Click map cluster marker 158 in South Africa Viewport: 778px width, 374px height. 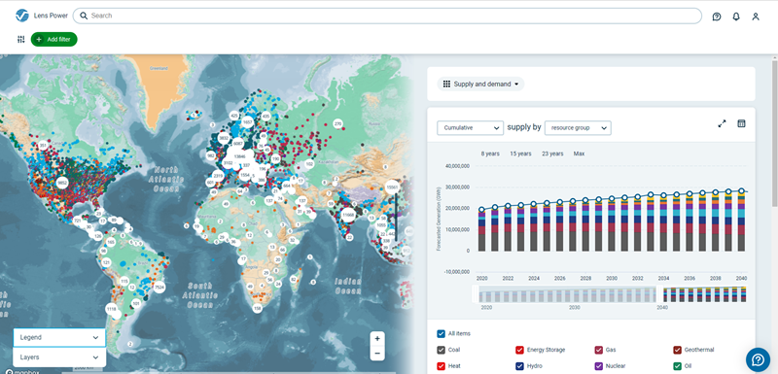[257, 308]
